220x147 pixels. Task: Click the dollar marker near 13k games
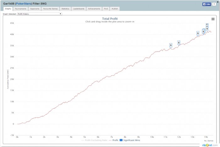point(198,33)
